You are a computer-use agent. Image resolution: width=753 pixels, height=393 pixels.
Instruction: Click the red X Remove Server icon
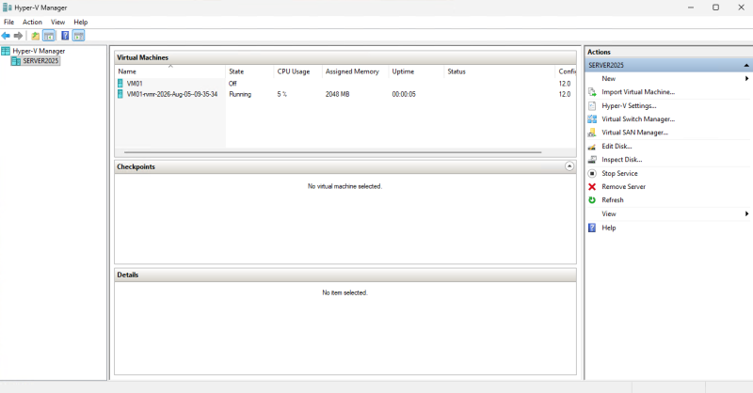(x=592, y=187)
